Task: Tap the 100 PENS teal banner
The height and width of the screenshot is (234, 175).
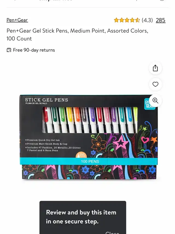Action: tap(89, 161)
